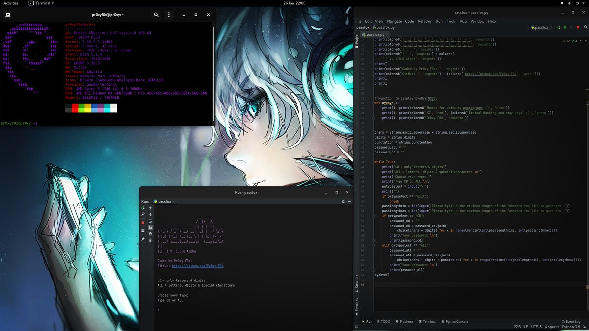The height and width of the screenshot is (331, 589).
Task: Open the TODO tool window tab
Action: pos(383,321)
